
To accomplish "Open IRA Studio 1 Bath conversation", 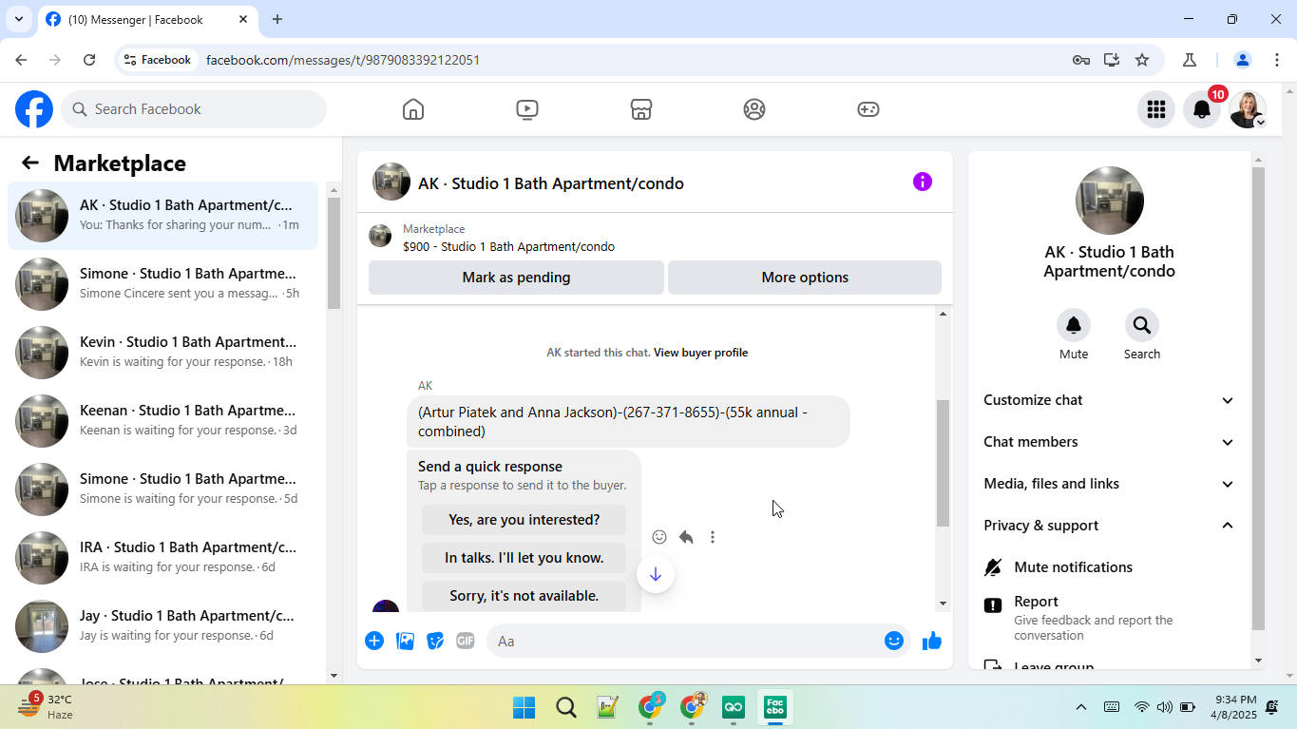I will click(163, 558).
